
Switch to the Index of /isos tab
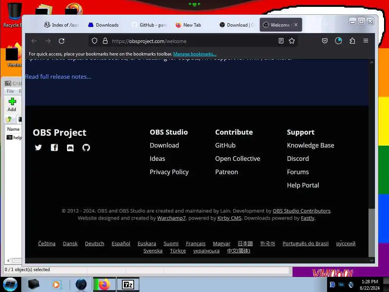click(62, 25)
